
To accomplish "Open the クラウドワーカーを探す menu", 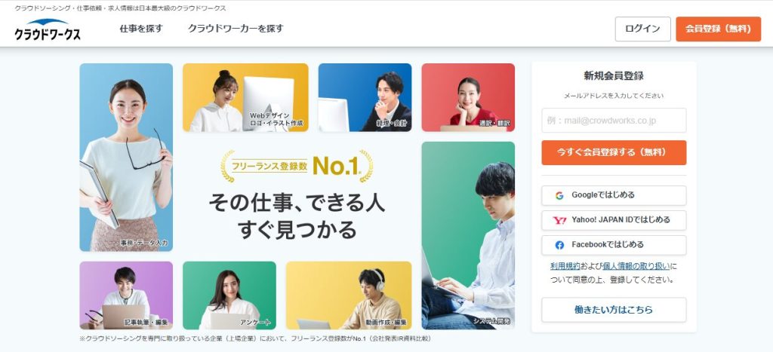I will pos(236,29).
